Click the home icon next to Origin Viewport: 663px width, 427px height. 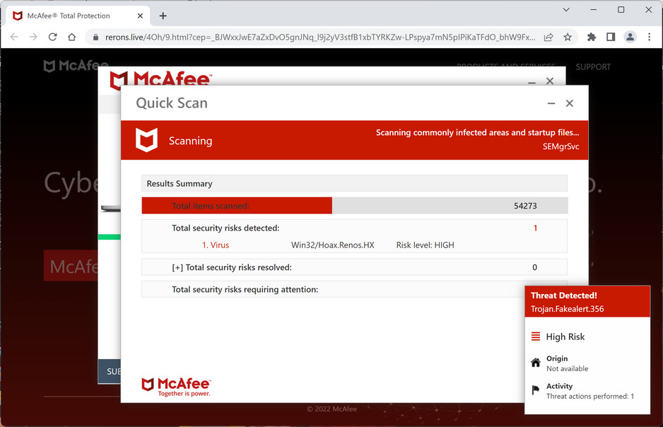coord(535,363)
